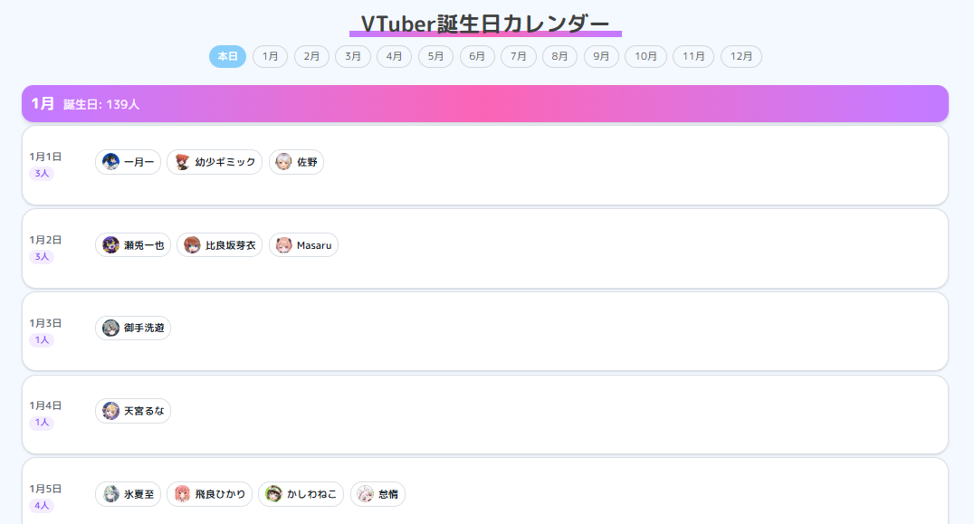Image resolution: width=974 pixels, height=524 pixels.
Task: Open the 幼少ギミック name label
Action: 225,162
